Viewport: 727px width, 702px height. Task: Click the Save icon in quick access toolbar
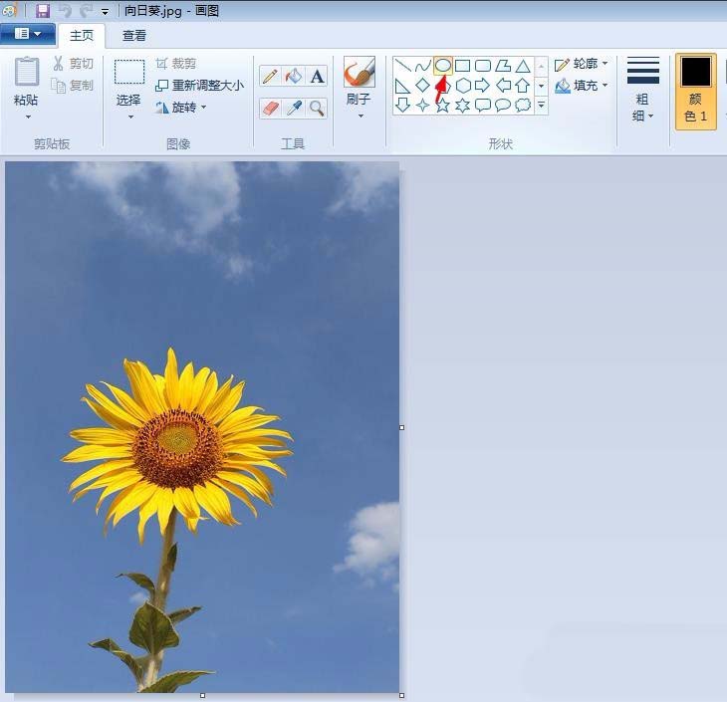click(43, 11)
